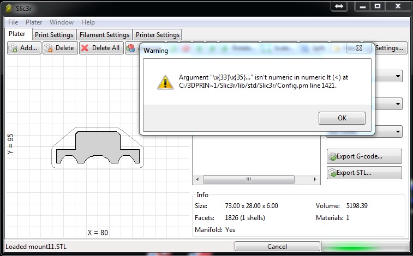The width and height of the screenshot is (413, 256).
Task: Click the Settings... toolbar button
Action: pyautogui.click(x=389, y=48)
